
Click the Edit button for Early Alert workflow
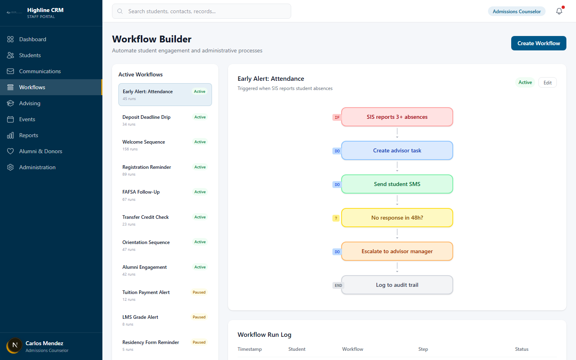click(547, 82)
